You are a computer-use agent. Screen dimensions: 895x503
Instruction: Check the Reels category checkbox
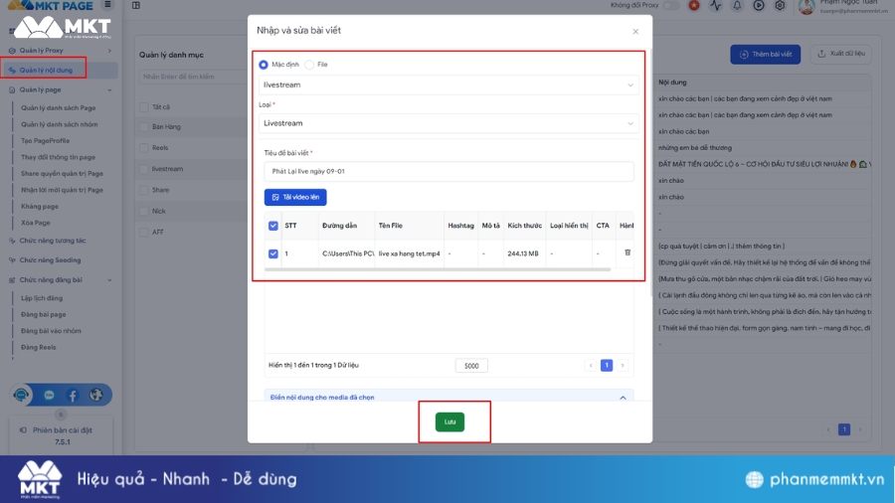tap(144, 148)
